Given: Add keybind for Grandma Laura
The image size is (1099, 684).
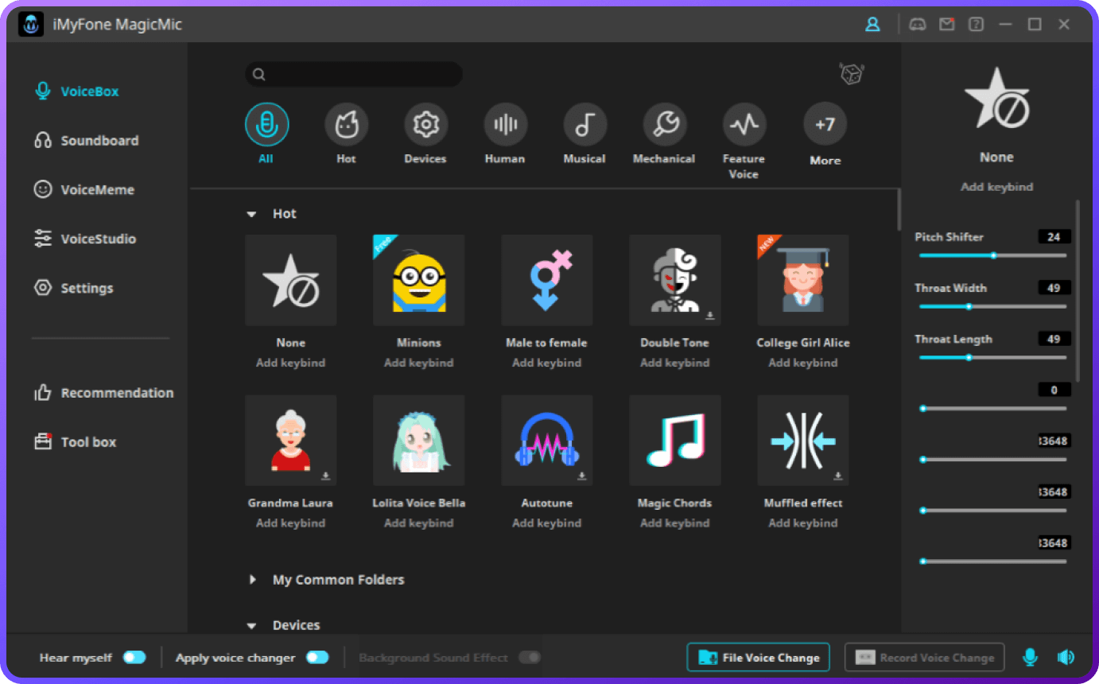Looking at the screenshot, I should 291,523.
